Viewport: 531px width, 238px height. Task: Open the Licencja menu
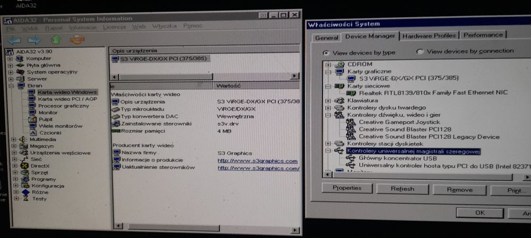pyautogui.click(x=115, y=26)
